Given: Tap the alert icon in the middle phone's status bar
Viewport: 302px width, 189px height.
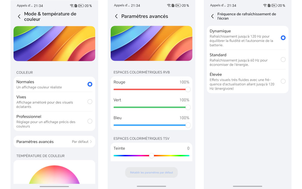Looking at the screenshot, I should (172, 6).
